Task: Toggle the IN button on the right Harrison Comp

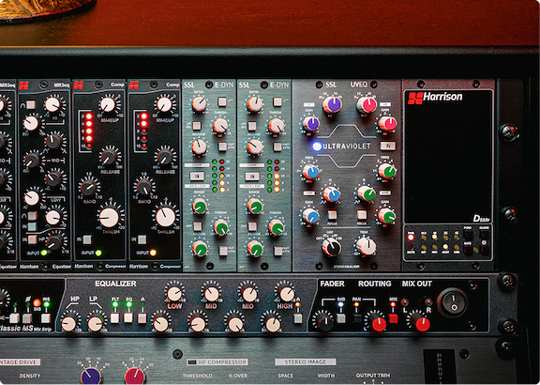Action: 142,239
